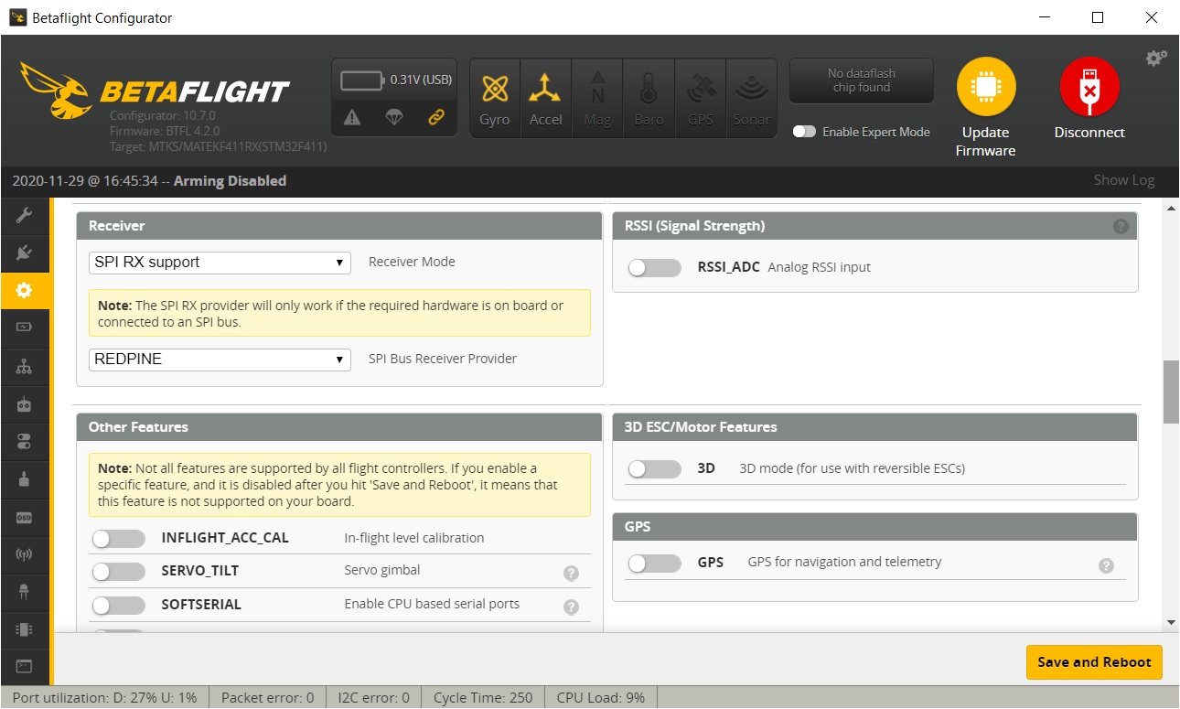The width and height of the screenshot is (1180, 709).
Task: Open Receiver Mode dropdown showing SPI RX support
Action: click(220, 263)
